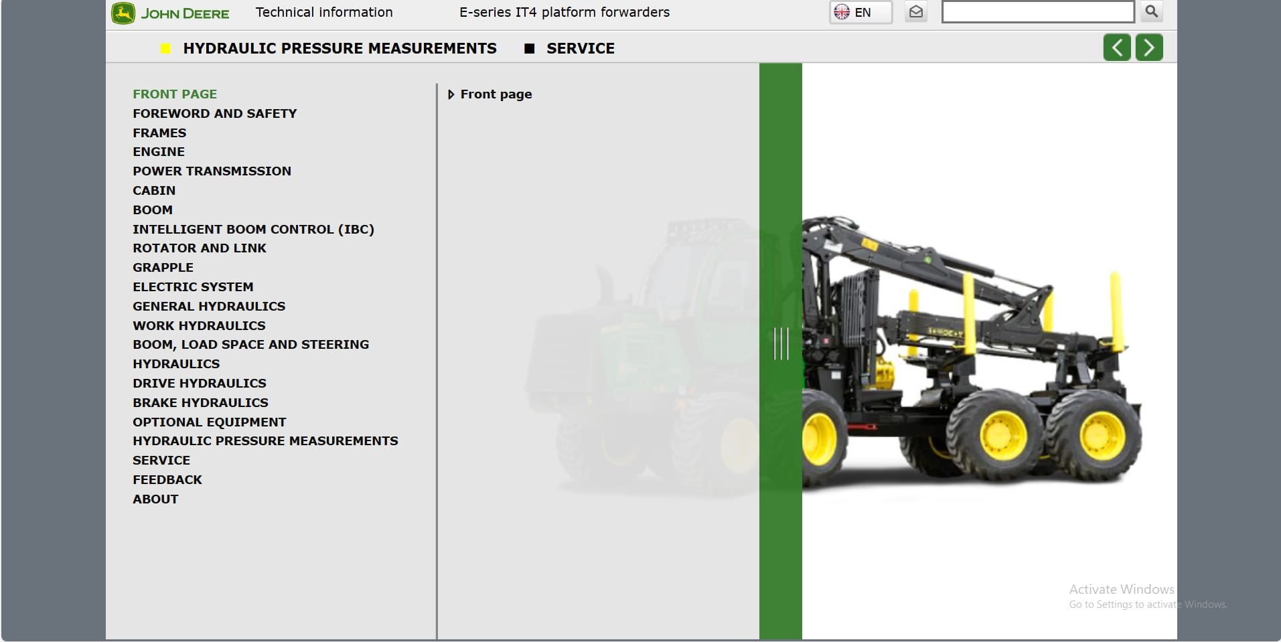Expand the Front page triangle arrow

pos(451,94)
